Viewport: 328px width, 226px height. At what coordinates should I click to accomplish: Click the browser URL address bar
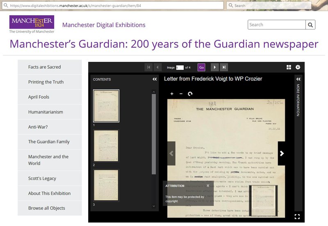point(113,6)
